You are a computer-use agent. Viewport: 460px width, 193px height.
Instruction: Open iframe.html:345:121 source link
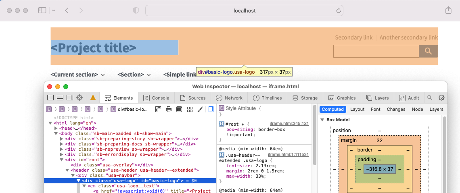click(x=289, y=124)
